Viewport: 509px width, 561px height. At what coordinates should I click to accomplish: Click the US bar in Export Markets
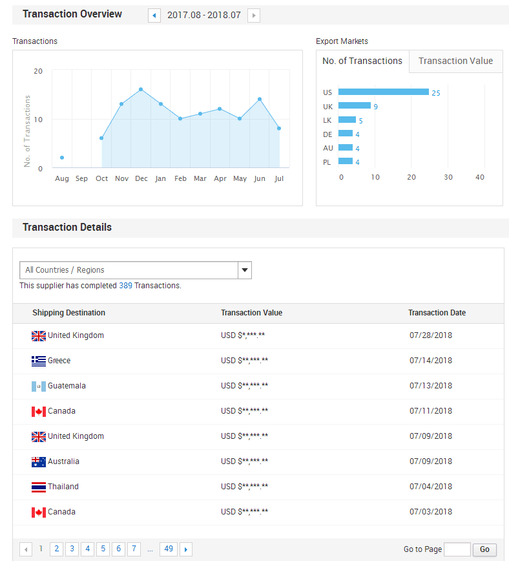coord(383,92)
